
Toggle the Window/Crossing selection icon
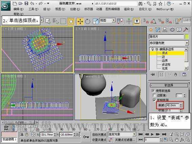pyautogui.click(x=71, y=21)
